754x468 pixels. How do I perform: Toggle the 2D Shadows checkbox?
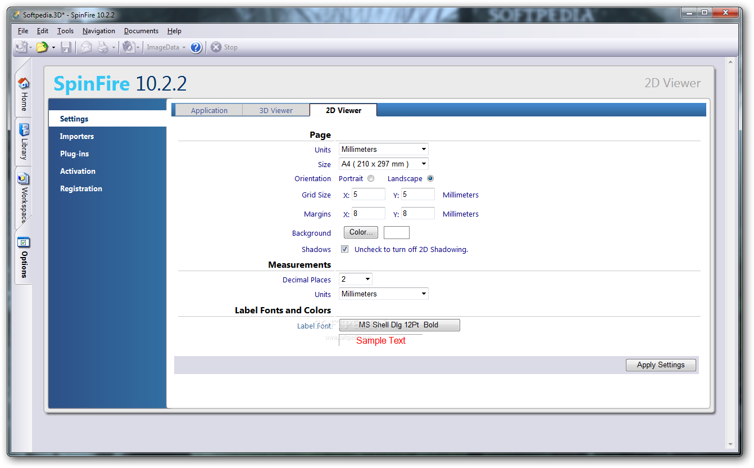pos(344,249)
